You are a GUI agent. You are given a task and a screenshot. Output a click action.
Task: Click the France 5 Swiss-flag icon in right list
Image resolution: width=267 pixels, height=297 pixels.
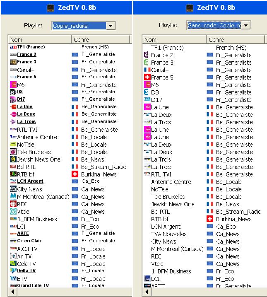(x=147, y=77)
